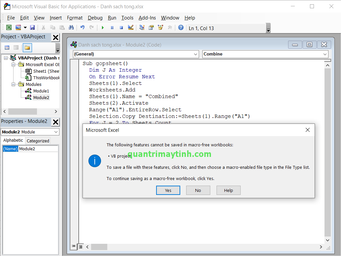
Task: Click code window scroll down arrow
Action: click(327, 240)
